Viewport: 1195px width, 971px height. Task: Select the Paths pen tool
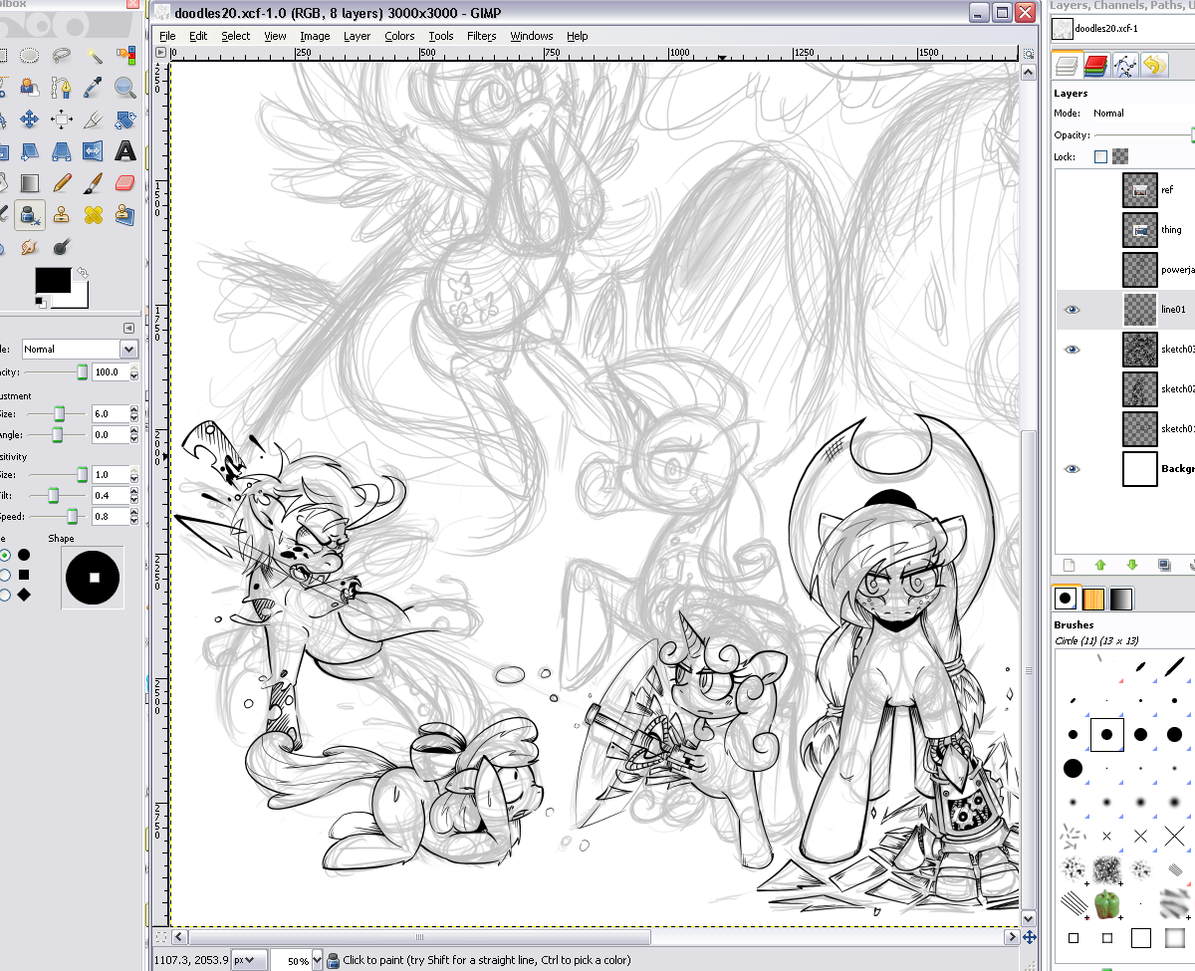click(62, 88)
